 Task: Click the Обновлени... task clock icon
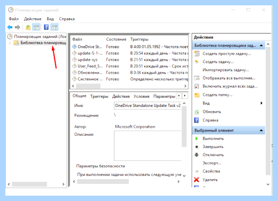click(74, 73)
